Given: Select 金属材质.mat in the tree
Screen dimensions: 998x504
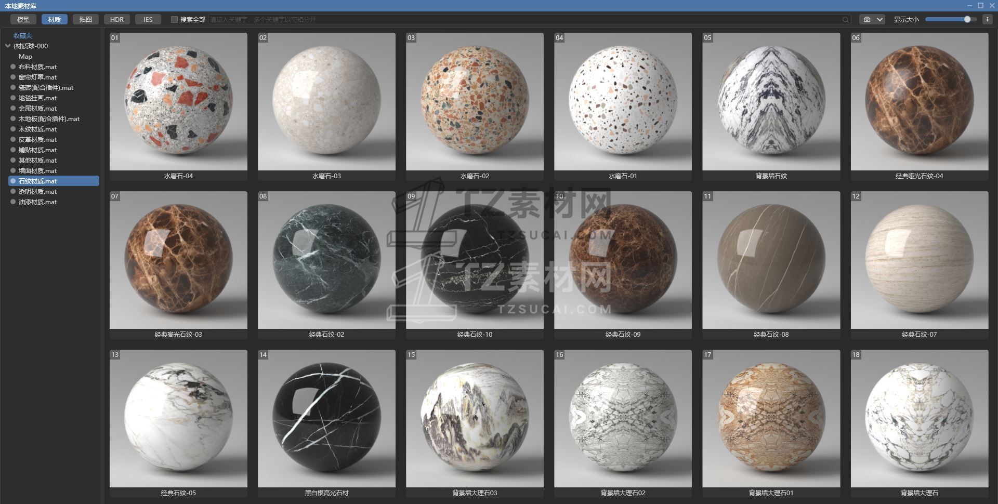Looking at the screenshot, I should point(37,109).
